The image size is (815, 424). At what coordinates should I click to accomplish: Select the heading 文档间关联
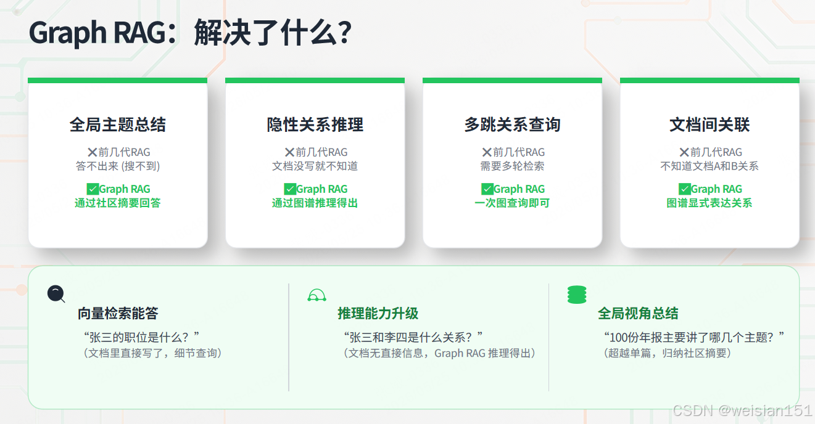tap(710, 124)
